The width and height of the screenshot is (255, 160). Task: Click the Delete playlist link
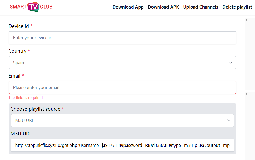(x=237, y=7)
